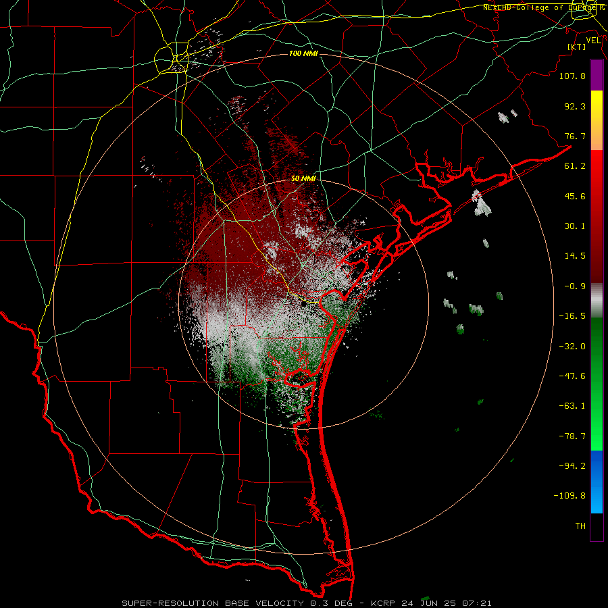Click the 107.8 velocity scale value
The width and height of the screenshot is (608, 608).
572,76
